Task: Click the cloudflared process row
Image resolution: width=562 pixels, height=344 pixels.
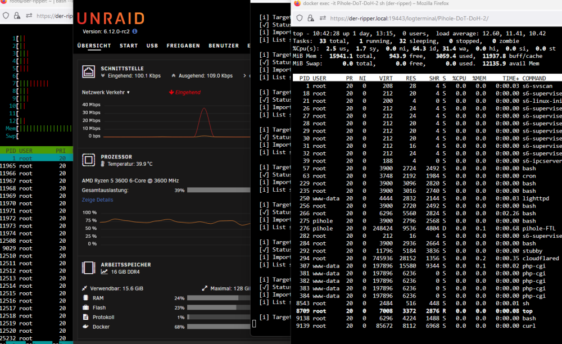Action: coord(427,258)
